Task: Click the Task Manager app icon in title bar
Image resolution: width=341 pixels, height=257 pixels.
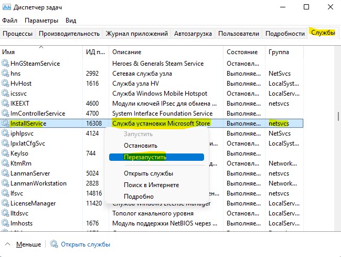Action: pos(6,7)
